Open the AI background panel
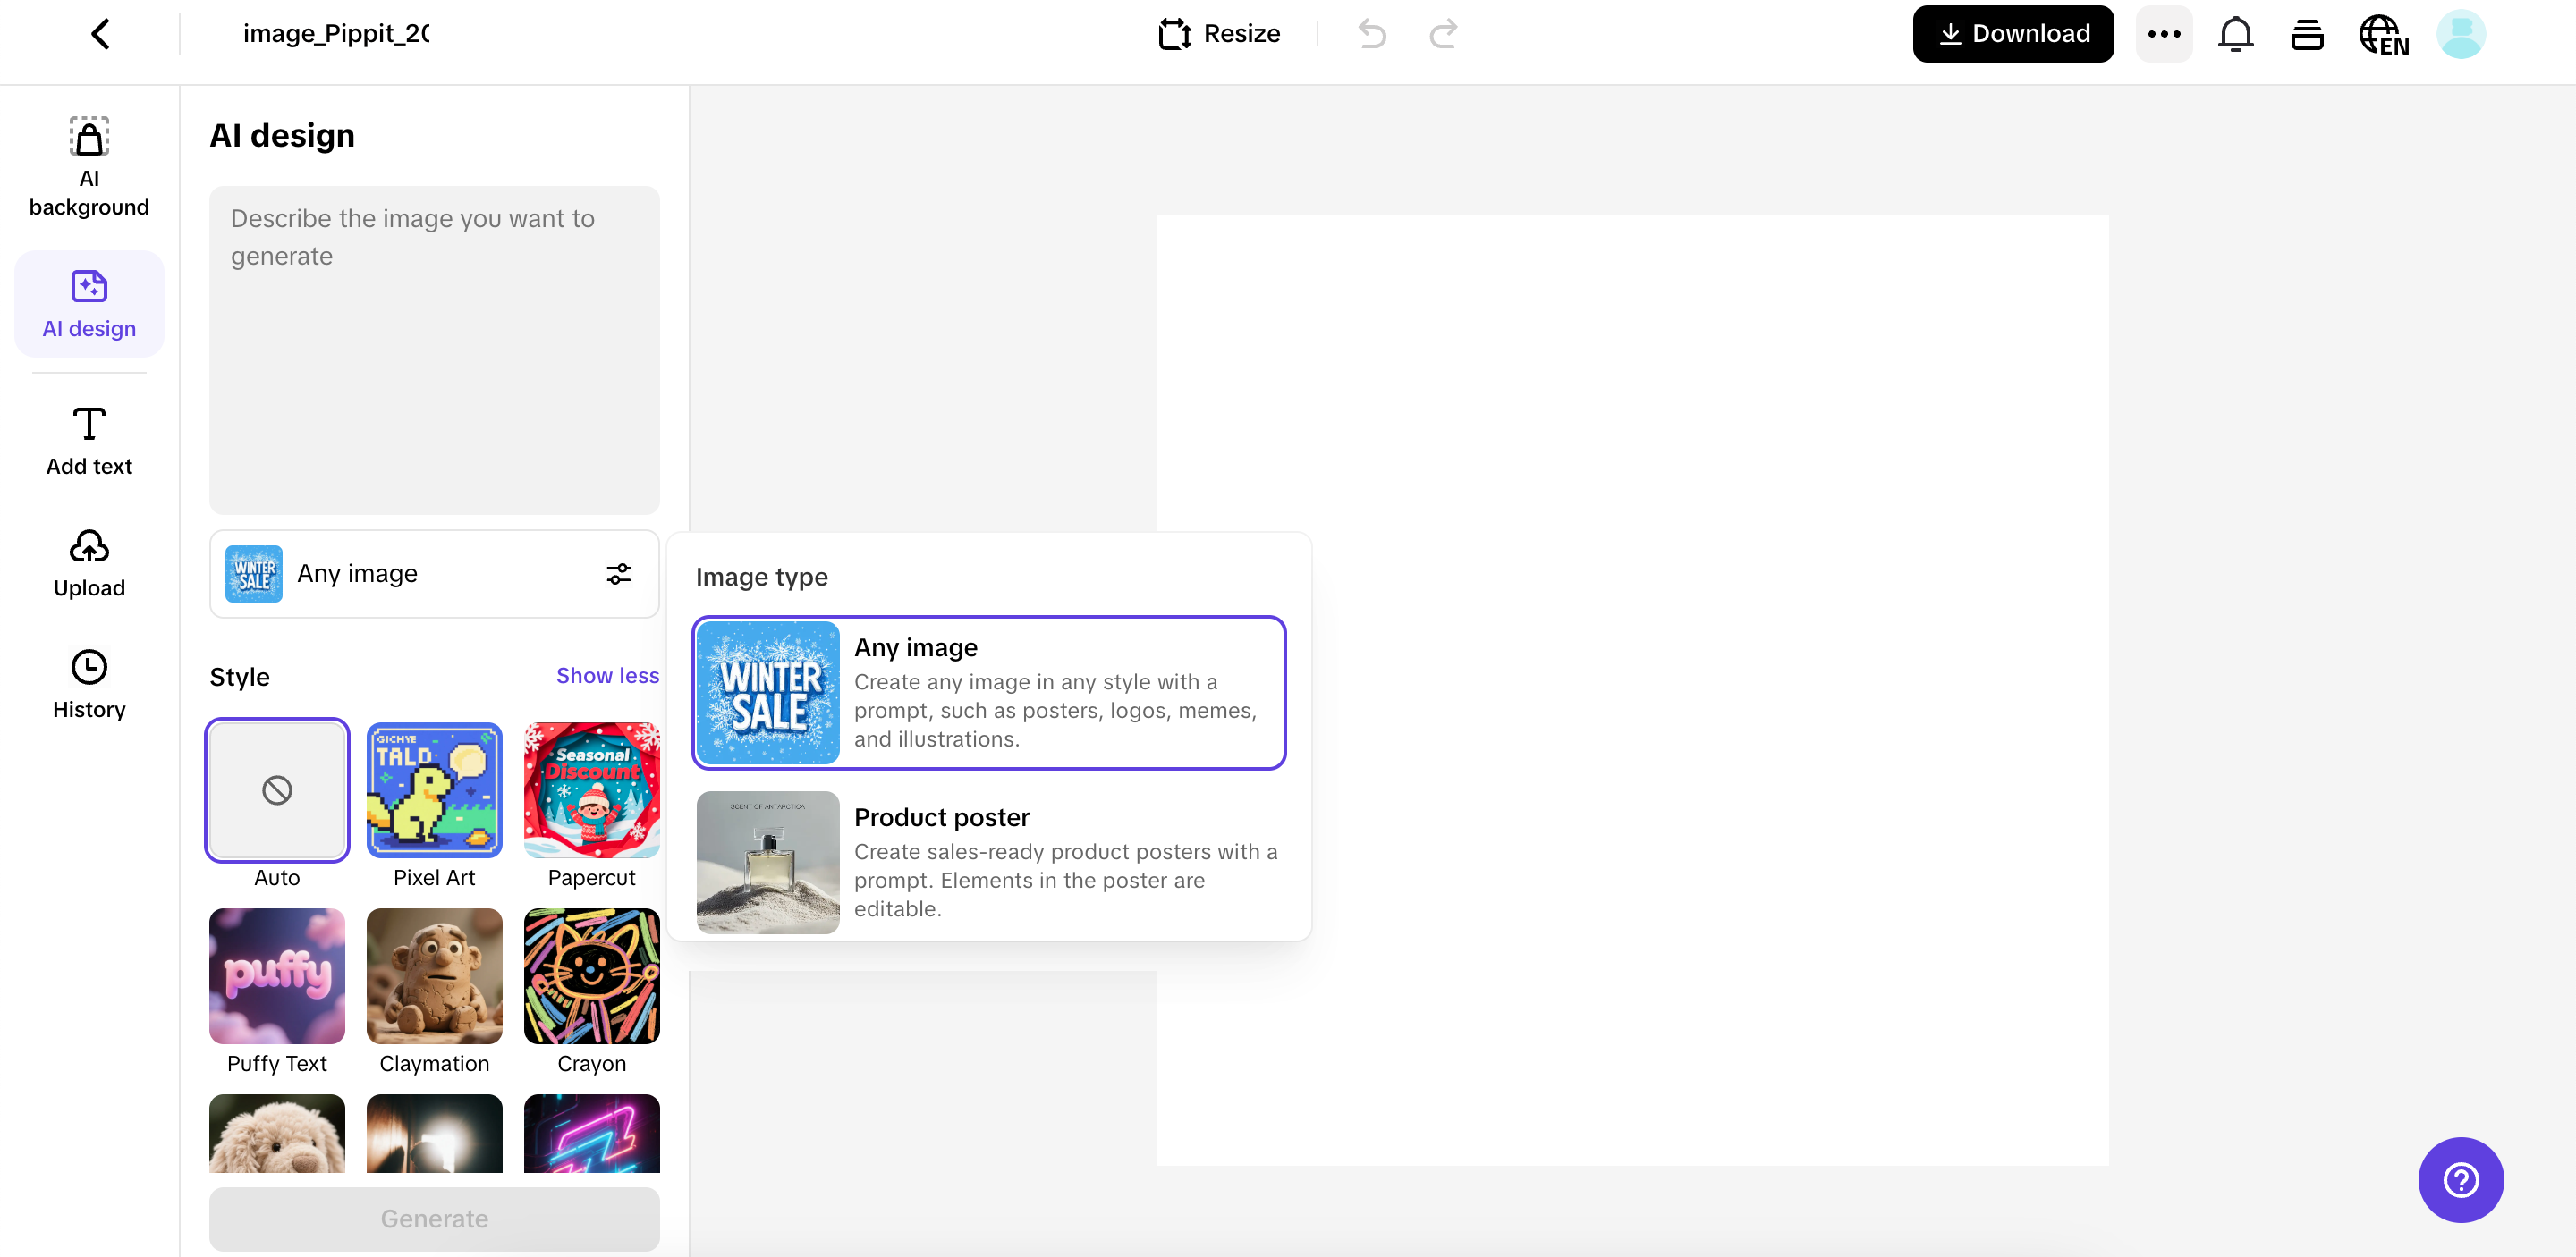Screen dimensions: 2576x1257 point(88,165)
